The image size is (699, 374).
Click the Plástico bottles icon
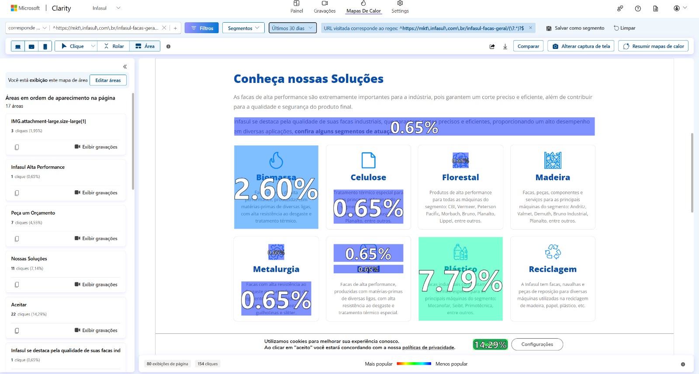pyautogui.click(x=460, y=252)
